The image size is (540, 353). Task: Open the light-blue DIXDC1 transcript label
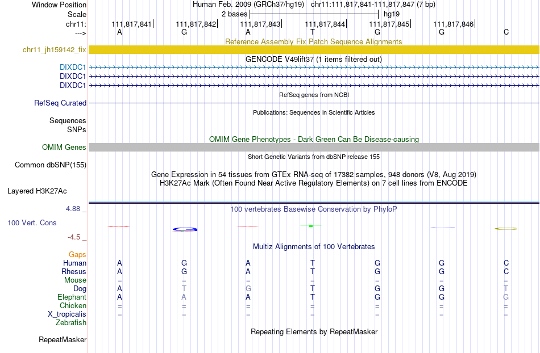(x=73, y=68)
